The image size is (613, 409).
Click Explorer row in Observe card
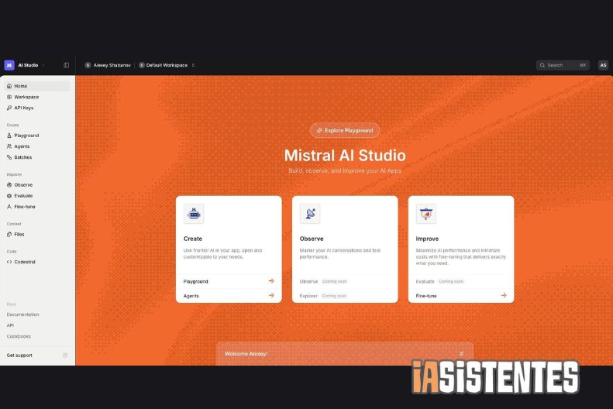point(345,296)
